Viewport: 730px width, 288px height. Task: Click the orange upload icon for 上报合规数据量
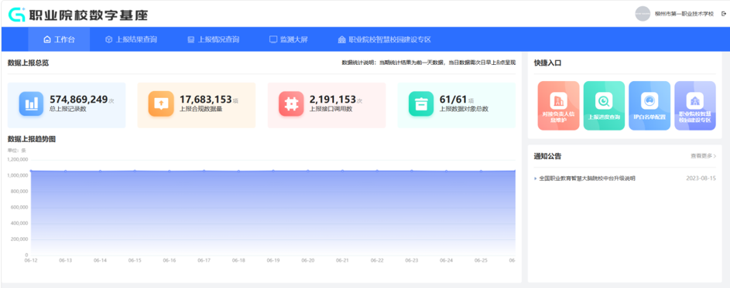[x=160, y=103]
